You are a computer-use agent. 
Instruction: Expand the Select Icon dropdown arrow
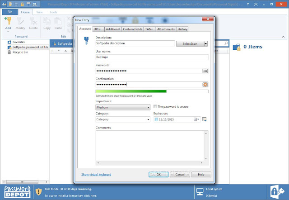[x=206, y=43]
